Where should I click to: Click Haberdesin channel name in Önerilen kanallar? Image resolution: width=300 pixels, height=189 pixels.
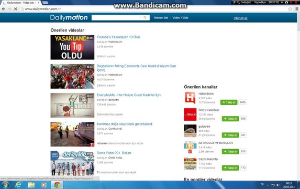[206, 93]
